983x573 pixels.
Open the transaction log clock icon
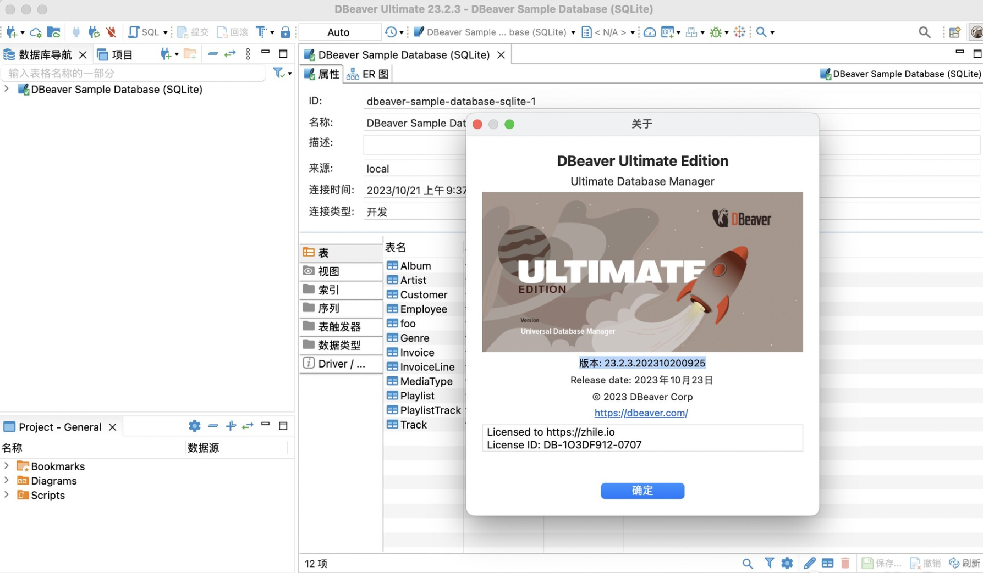pos(391,32)
